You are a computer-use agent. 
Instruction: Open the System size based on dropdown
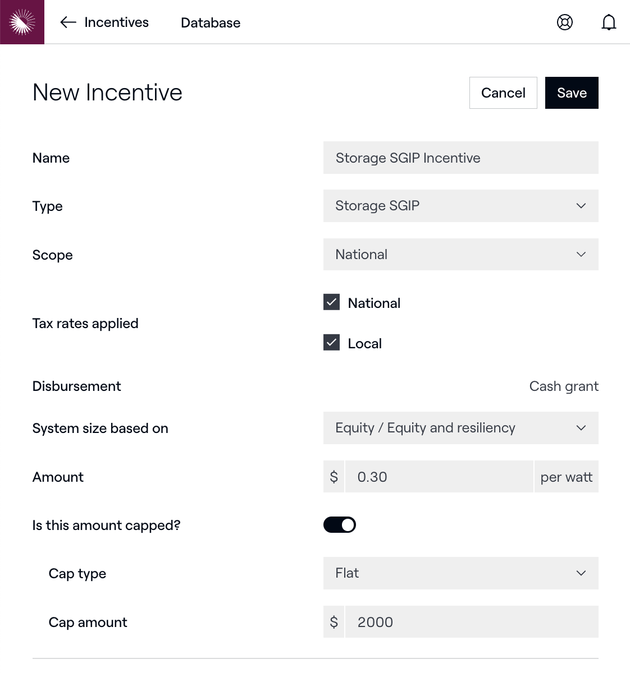(460, 428)
